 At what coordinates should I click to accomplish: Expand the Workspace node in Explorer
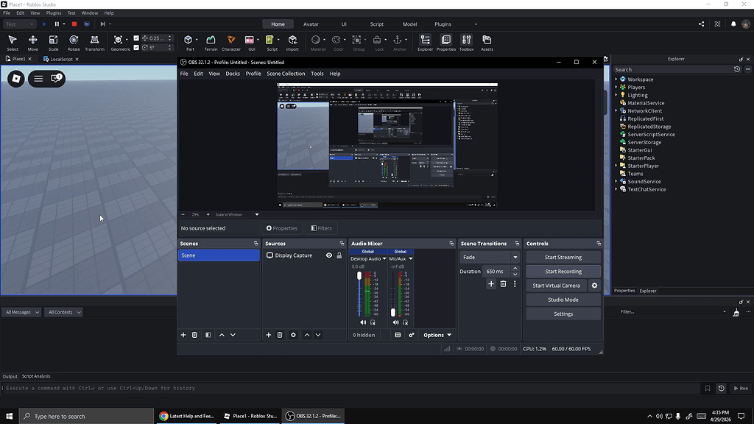click(x=616, y=79)
